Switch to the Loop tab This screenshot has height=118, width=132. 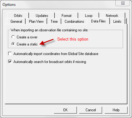89,16
